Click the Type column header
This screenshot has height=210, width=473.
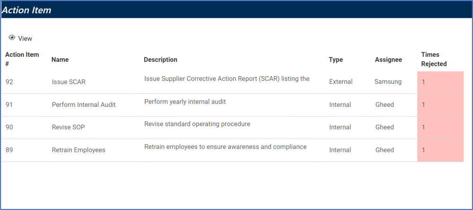336,60
